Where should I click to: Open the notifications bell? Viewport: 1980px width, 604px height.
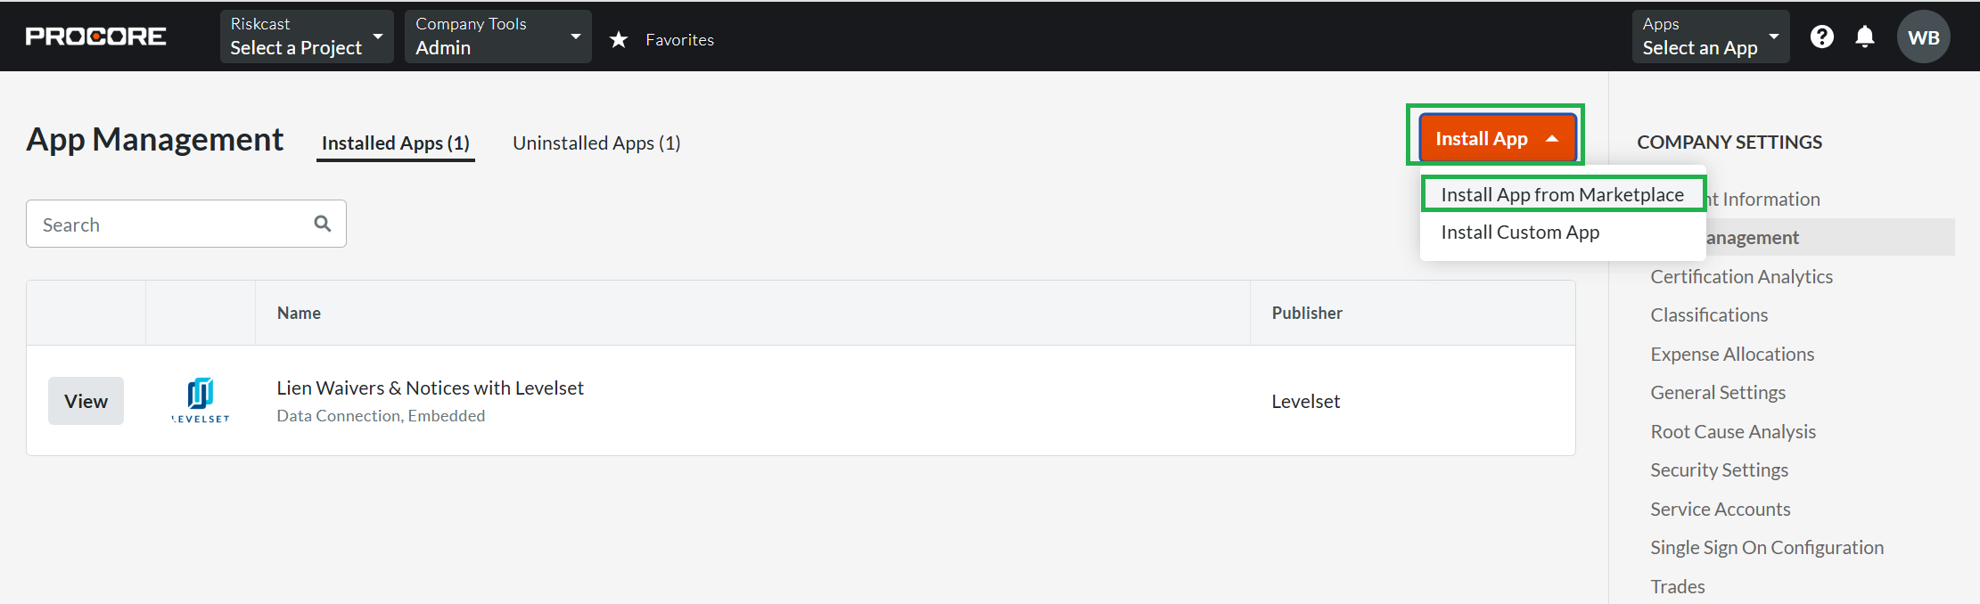(1864, 37)
